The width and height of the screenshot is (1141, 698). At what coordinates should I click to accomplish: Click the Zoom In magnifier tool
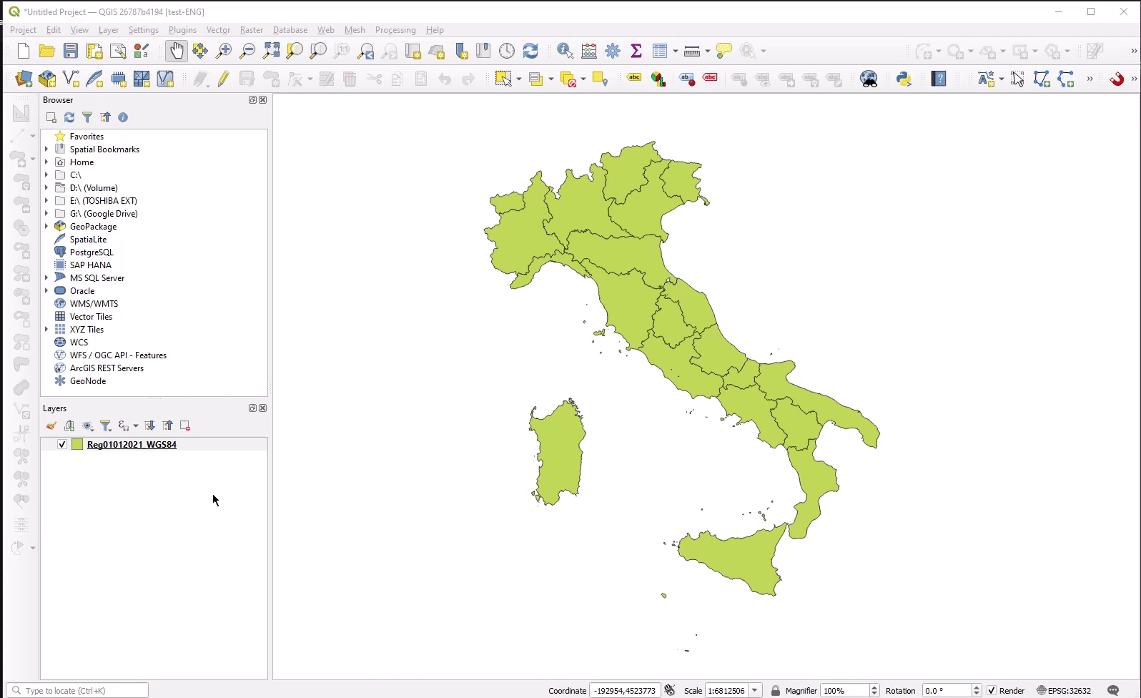point(224,51)
